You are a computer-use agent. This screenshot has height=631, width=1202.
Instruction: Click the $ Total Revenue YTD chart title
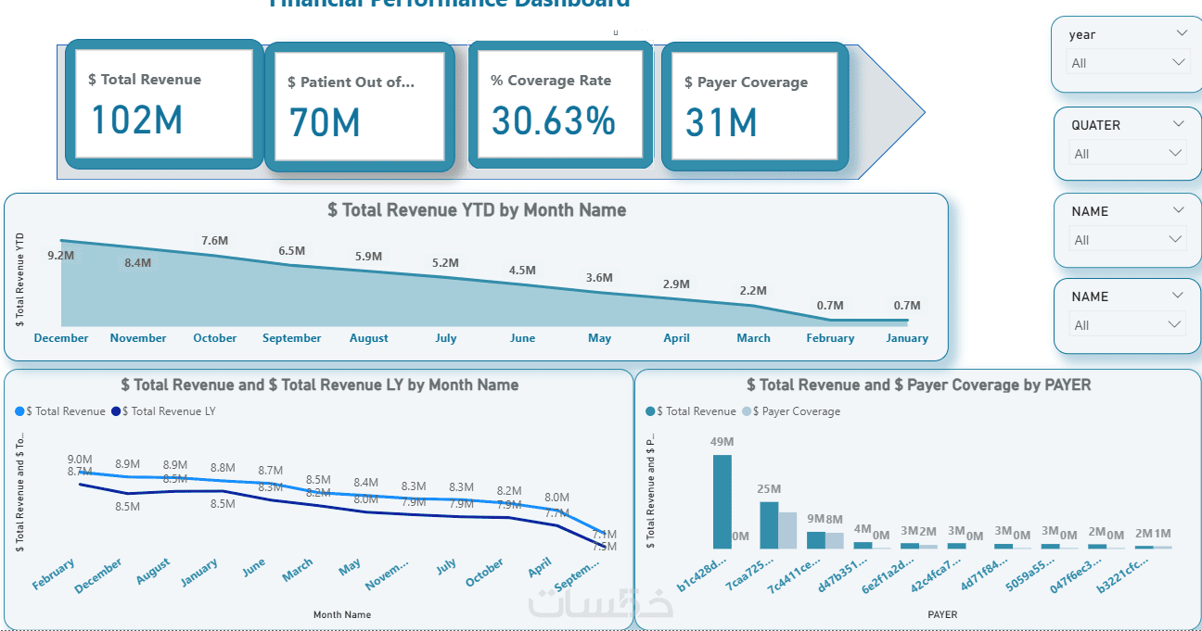tap(477, 210)
